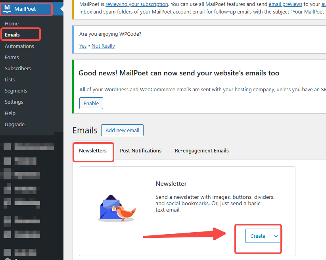Switch to the Newsletters tab
Screen dimensions: 326x260
pos(93,150)
